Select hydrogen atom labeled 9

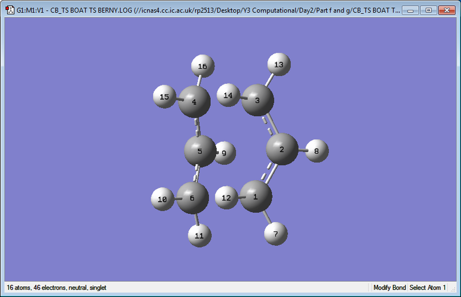[x=226, y=153]
